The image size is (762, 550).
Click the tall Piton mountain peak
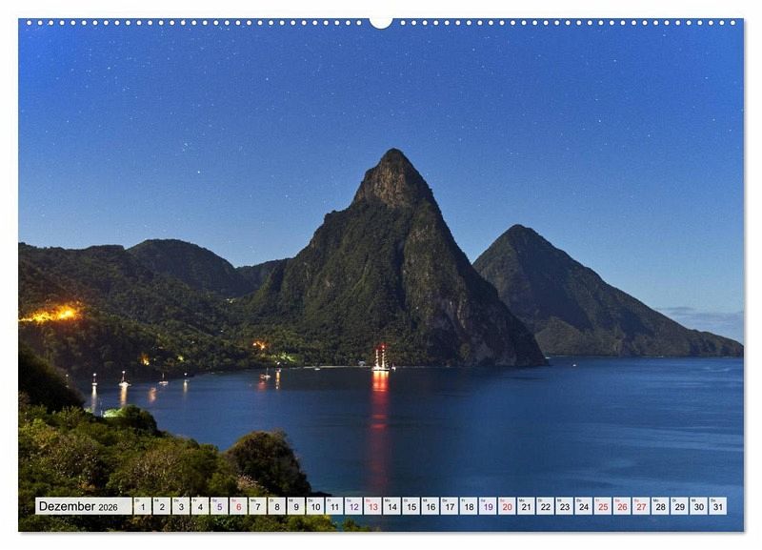(393, 257)
